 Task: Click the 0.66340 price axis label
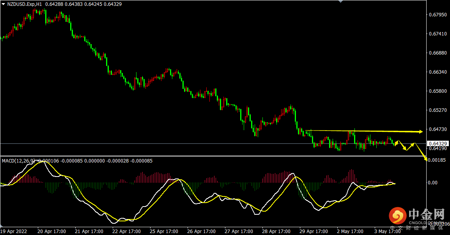(438, 72)
